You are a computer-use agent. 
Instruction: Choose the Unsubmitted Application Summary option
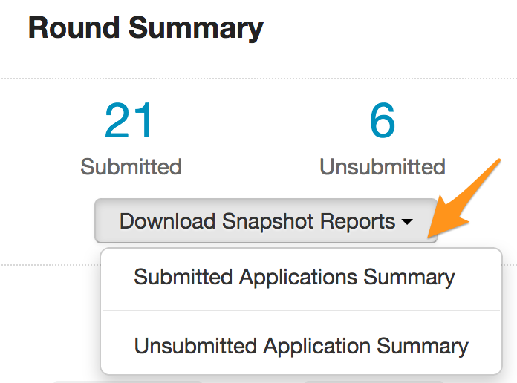coord(301,346)
